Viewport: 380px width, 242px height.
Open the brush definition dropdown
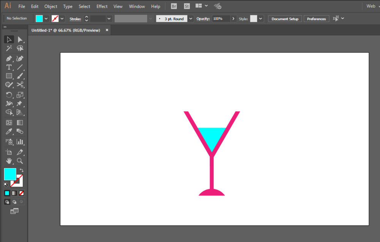pos(191,19)
